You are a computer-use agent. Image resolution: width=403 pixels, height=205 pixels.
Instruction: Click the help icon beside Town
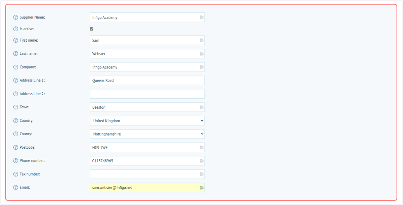pyautogui.click(x=15, y=107)
